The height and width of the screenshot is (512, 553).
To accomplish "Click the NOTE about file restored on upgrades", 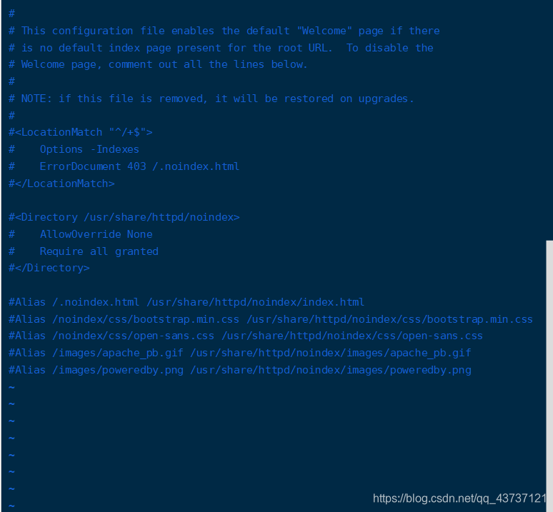I will 211,99.
